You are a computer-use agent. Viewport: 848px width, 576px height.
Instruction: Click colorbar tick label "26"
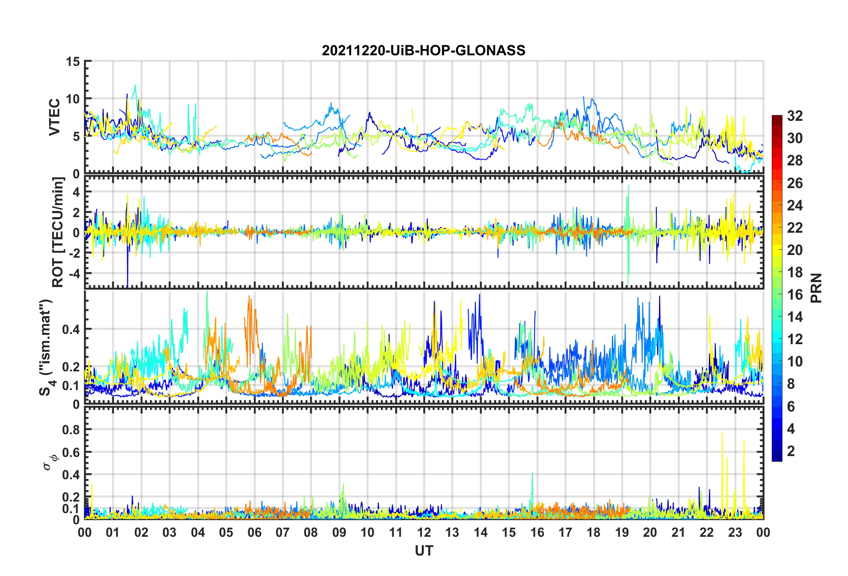tap(795, 183)
